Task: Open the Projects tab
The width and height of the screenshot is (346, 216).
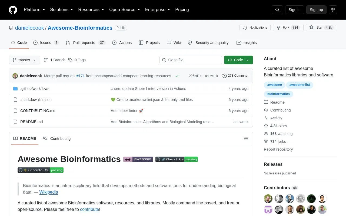Action: click(149, 43)
